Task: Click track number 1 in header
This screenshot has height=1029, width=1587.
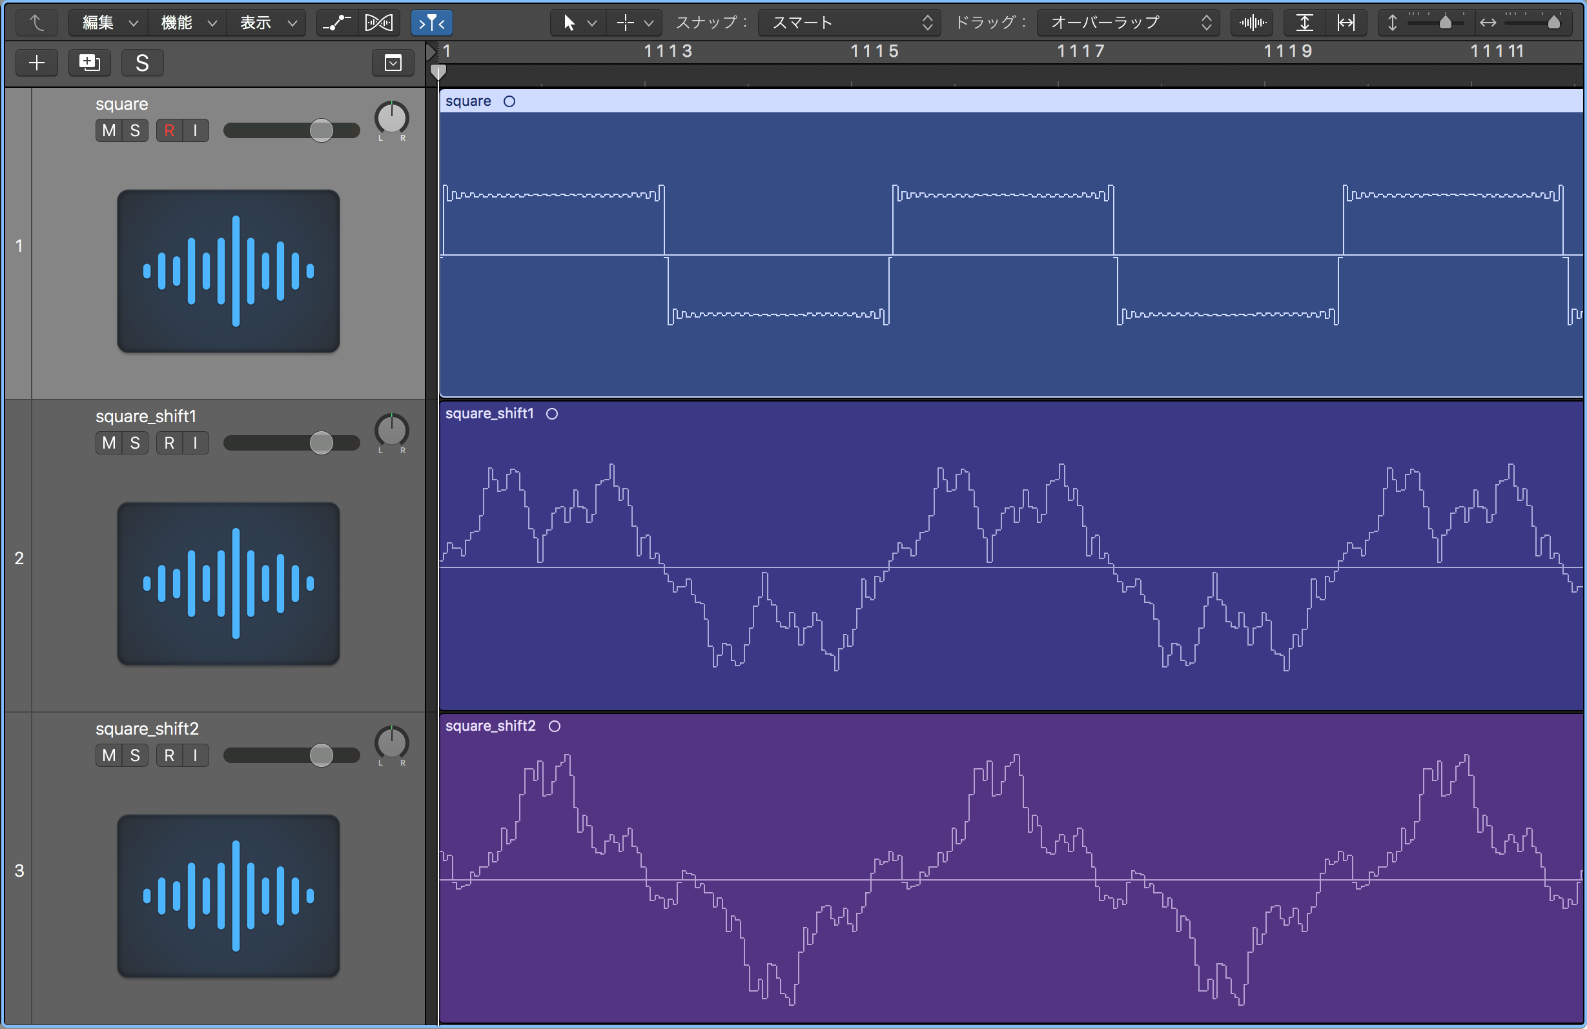Action: coord(19,245)
